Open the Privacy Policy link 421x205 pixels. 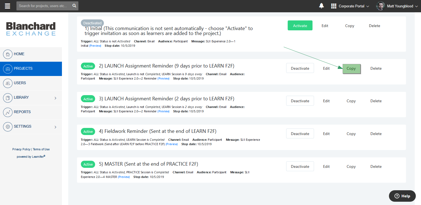tap(21, 149)
